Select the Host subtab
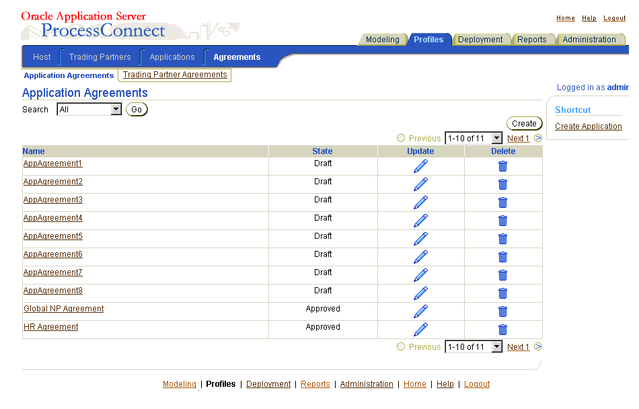639x409 pixels. click(42, 57)
